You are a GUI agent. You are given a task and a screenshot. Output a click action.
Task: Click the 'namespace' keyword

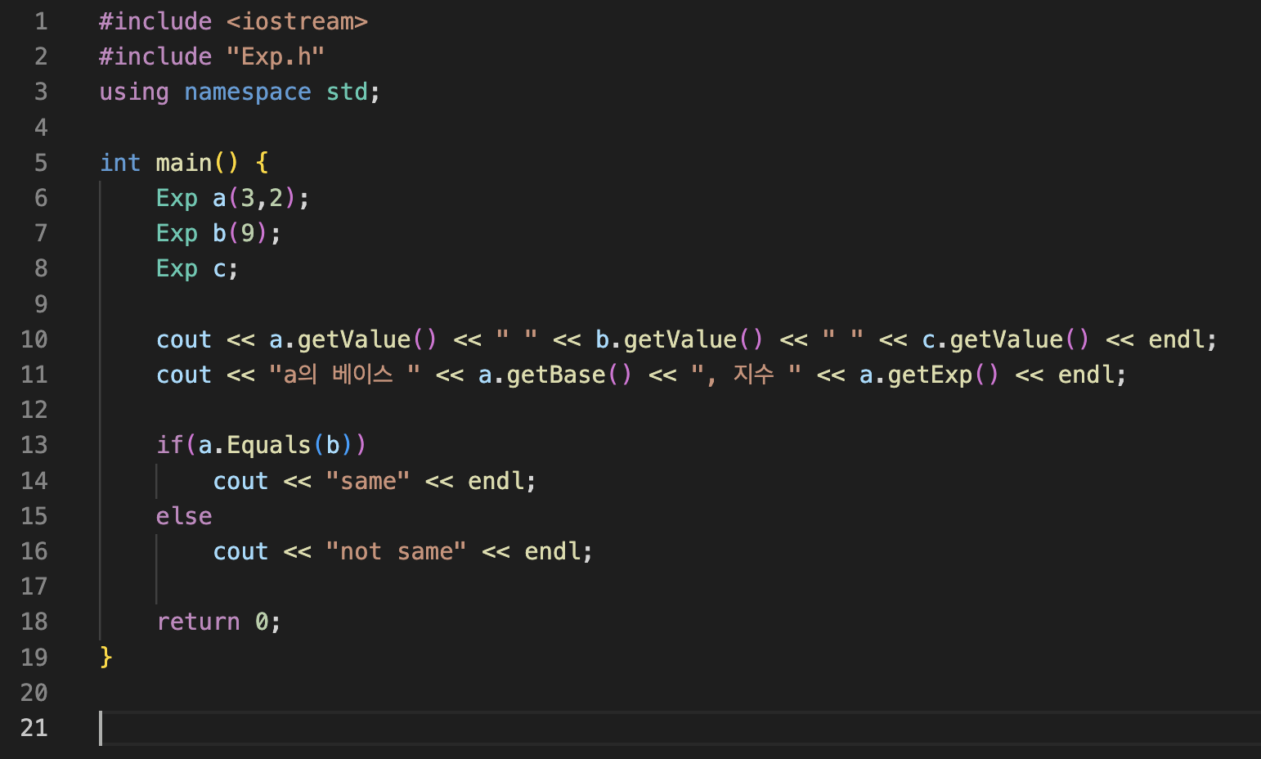(248, 92)
